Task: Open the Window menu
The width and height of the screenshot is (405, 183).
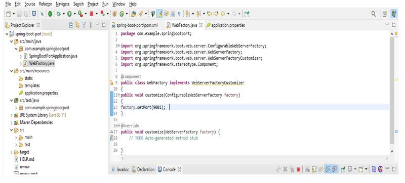Action: click(119, 4)
